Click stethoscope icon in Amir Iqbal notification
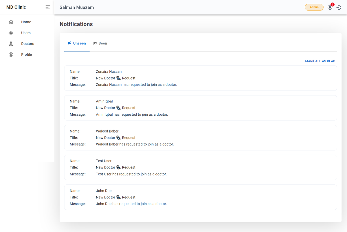 (118, 108)
